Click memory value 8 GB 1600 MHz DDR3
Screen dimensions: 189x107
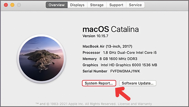(x=118, y=59)
